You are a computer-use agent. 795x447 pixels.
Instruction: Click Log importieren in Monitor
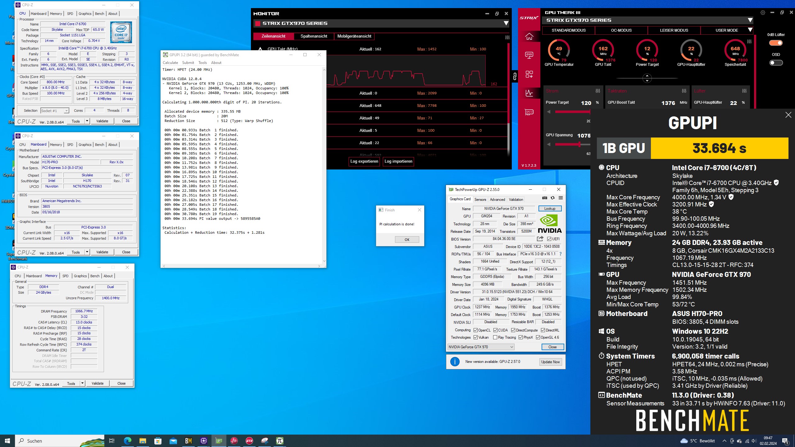398,161
